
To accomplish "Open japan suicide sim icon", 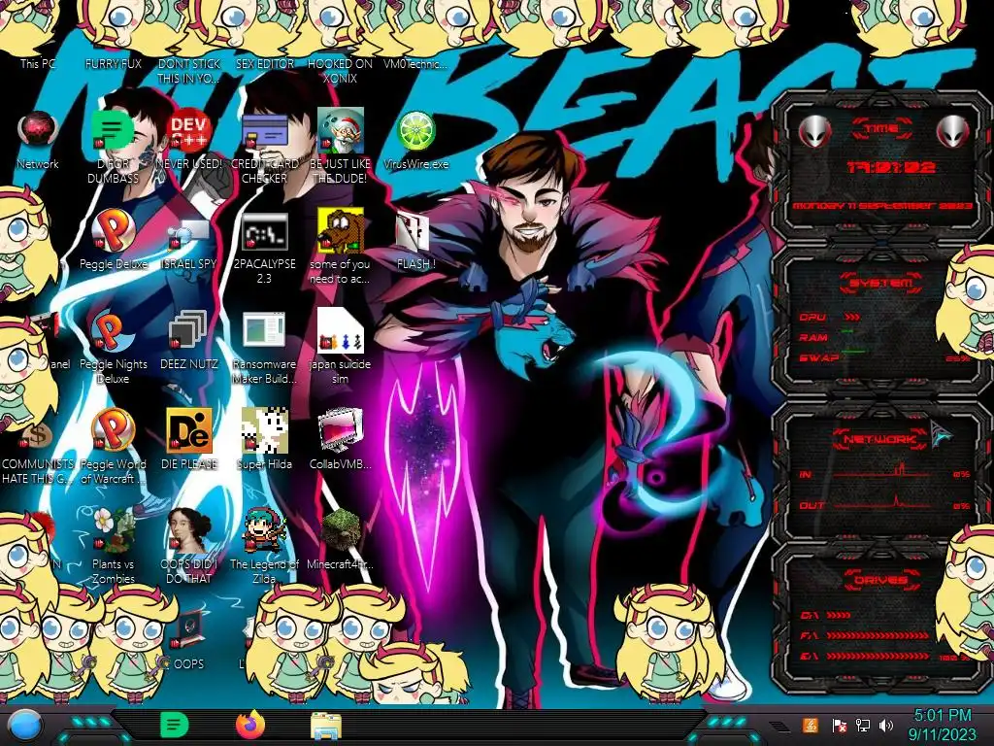I will tap(341, 330).
